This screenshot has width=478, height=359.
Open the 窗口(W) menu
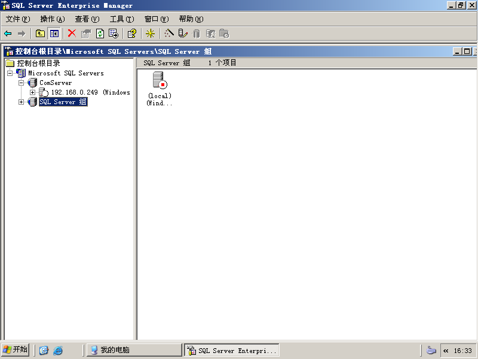tap(157, 19)
